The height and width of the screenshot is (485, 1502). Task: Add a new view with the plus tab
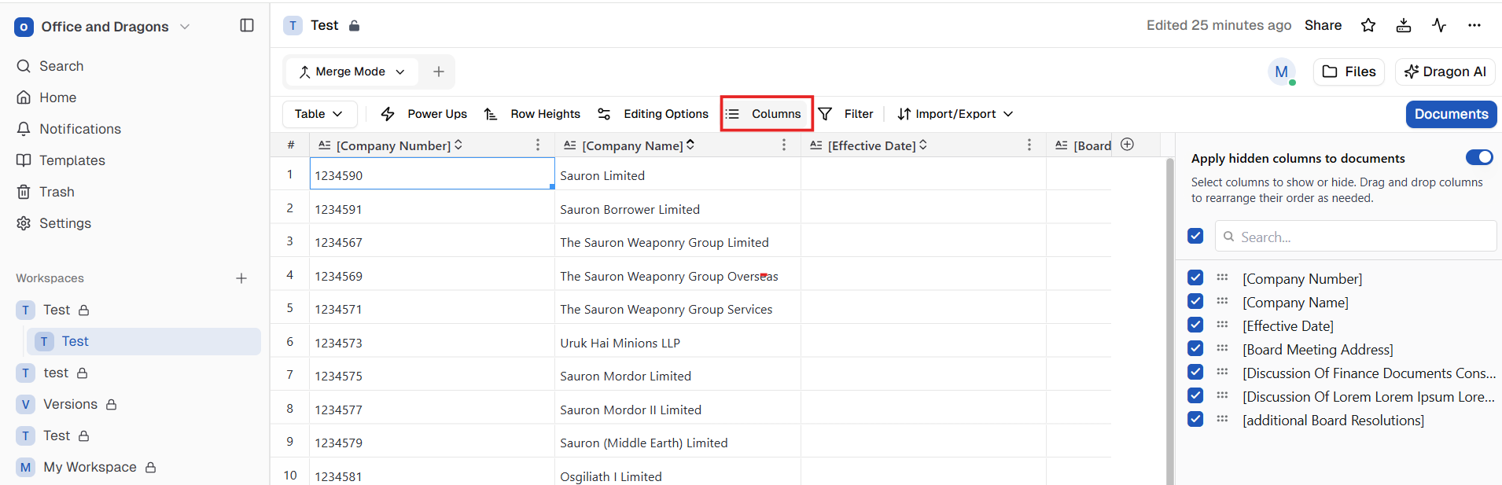tap(439, 72)
